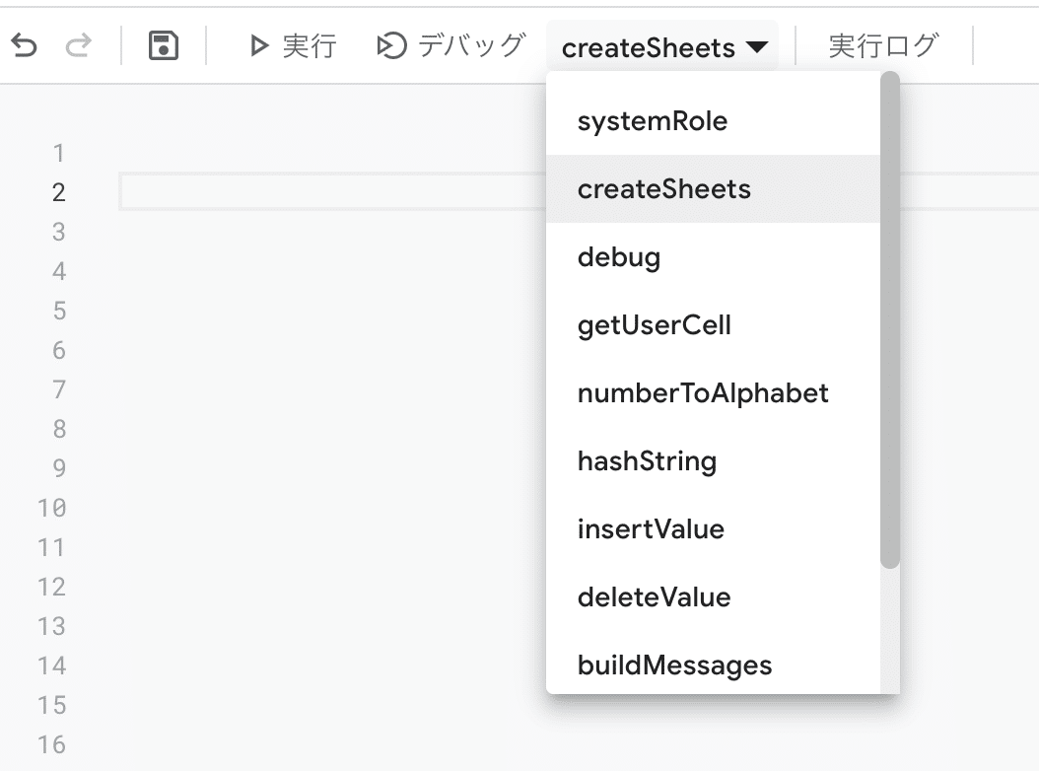Pick getUserCell from the function list
Viewport: 1039px width, 771px height.
(x=654, y=325)
